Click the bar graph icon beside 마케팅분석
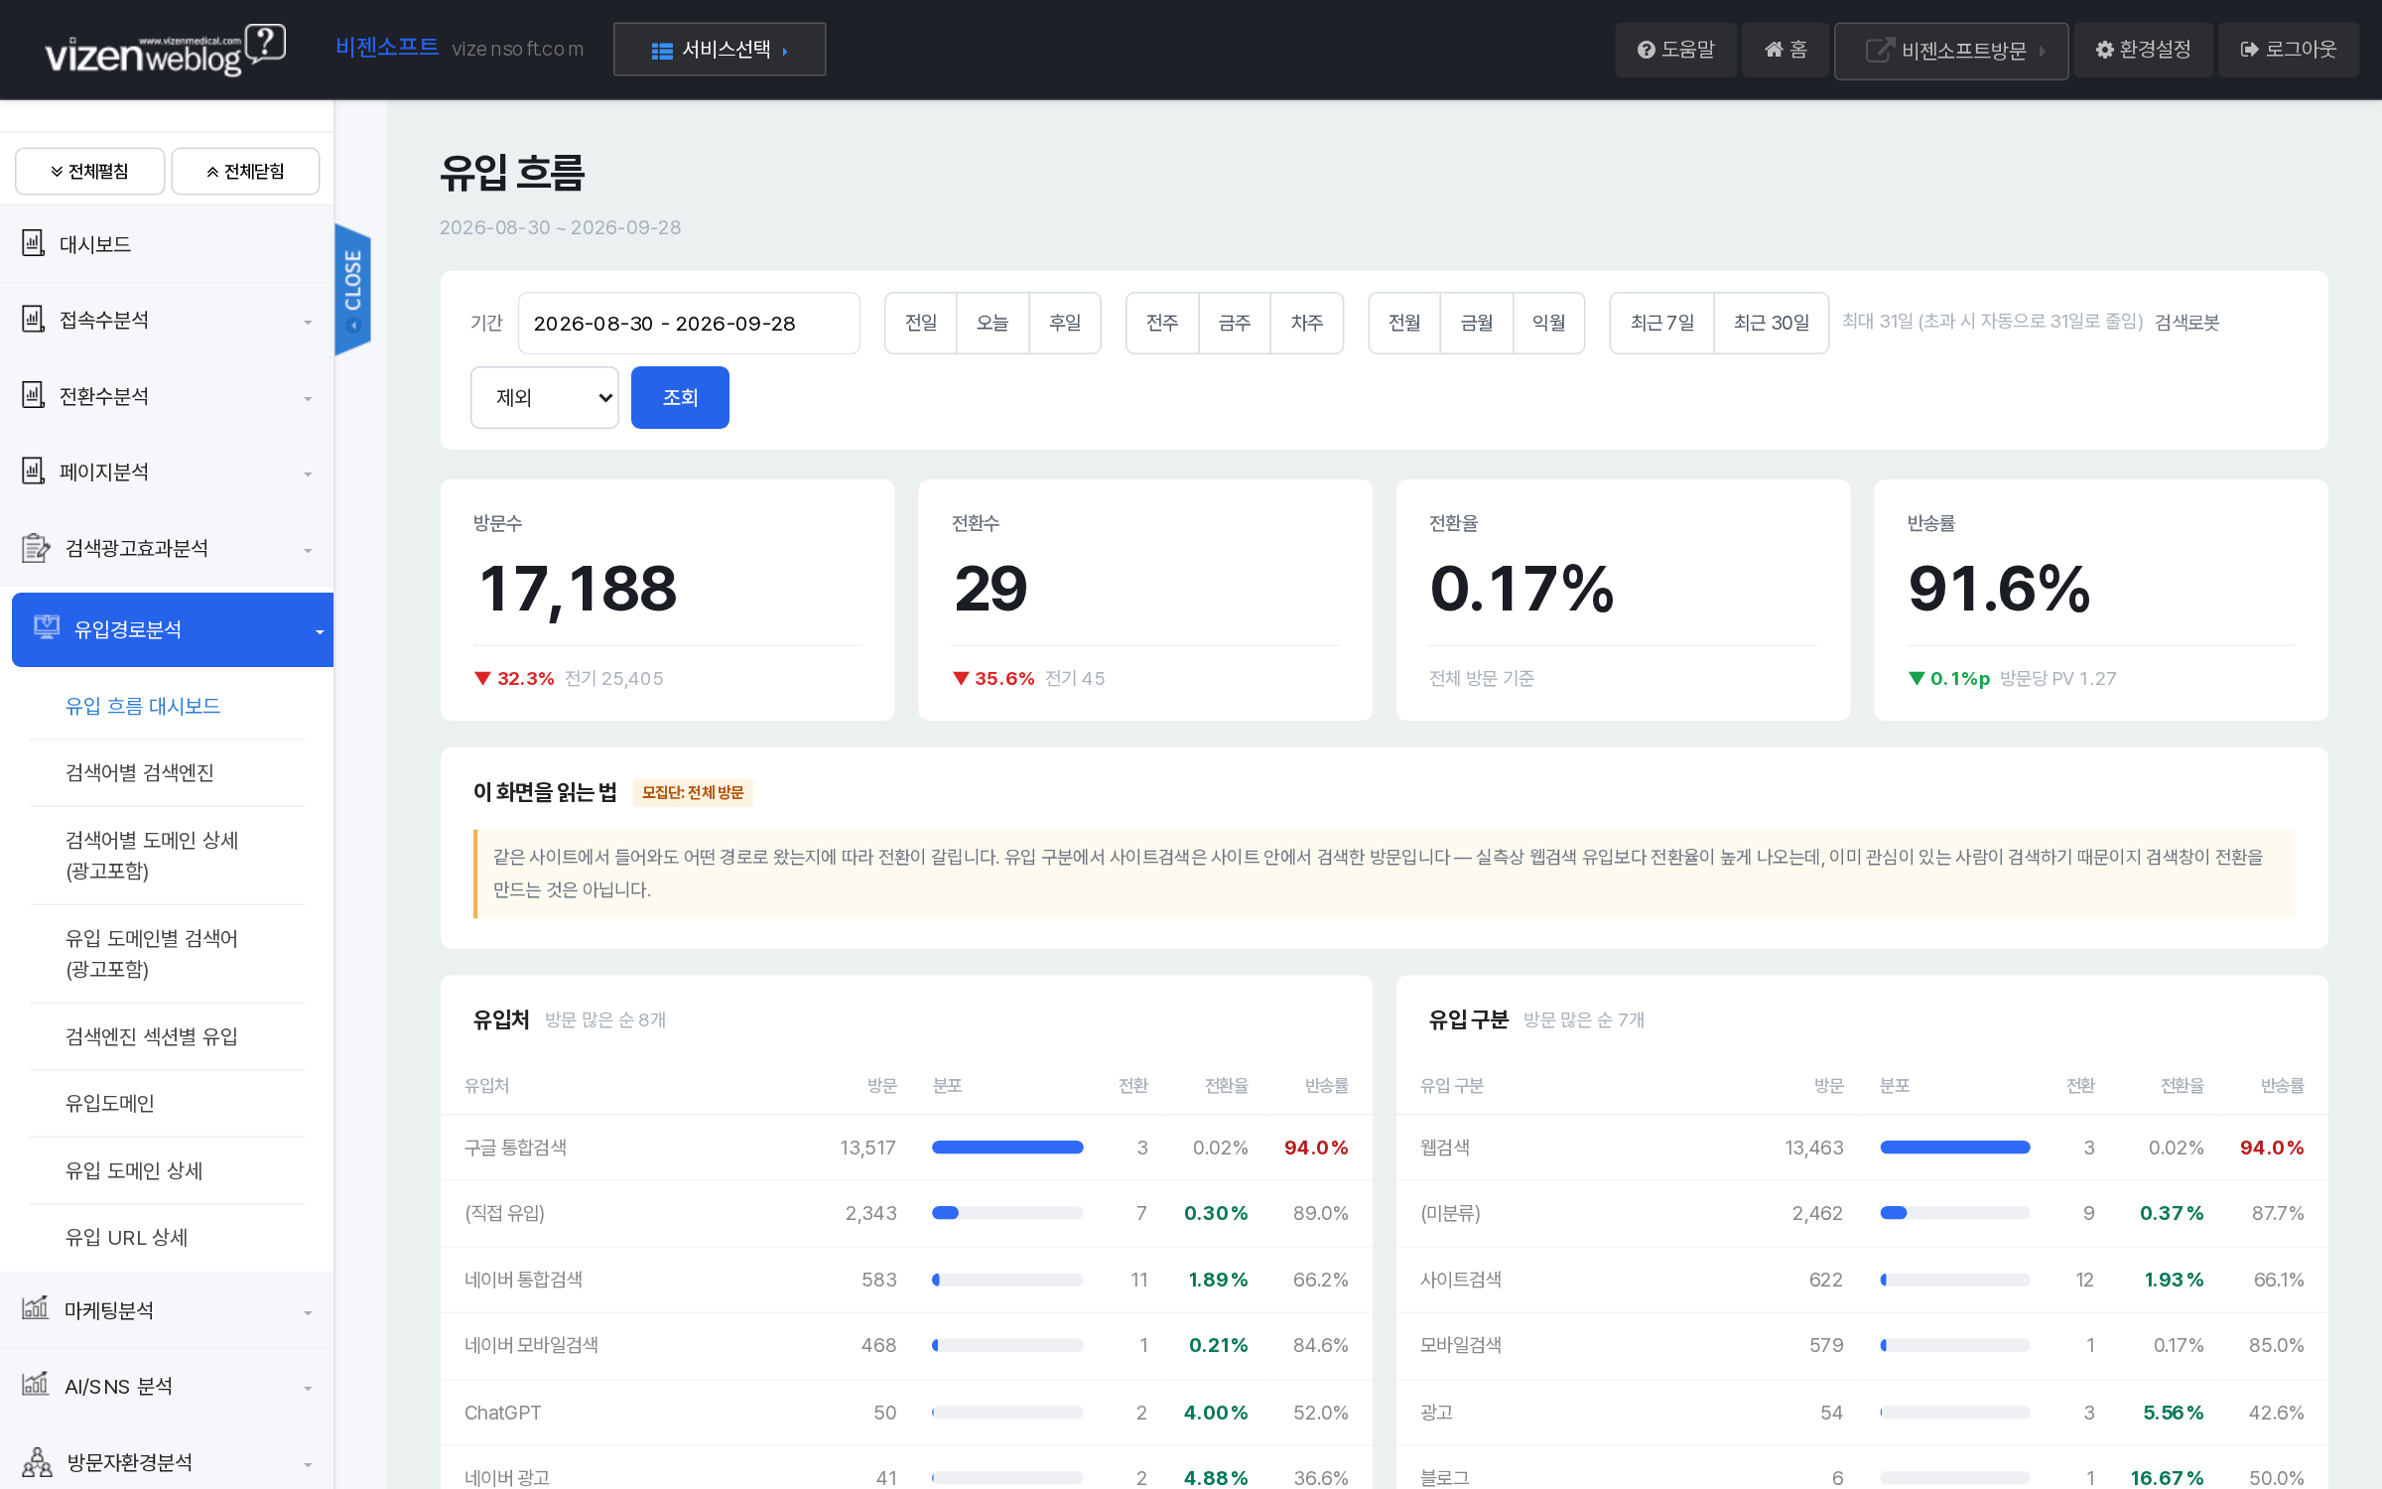This screenshot has height=1489, width=2382. 36,1308
